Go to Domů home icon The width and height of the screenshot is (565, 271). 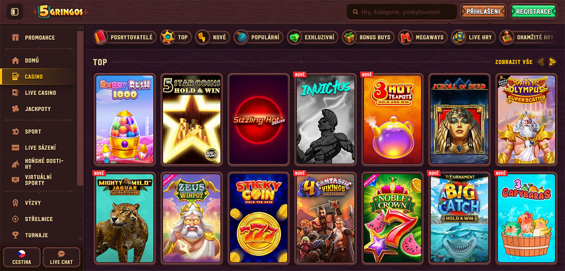[x=15, y=60]
